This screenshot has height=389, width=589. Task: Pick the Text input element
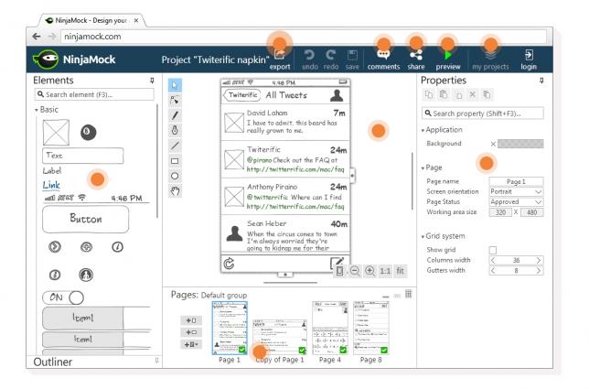point(83,156)
